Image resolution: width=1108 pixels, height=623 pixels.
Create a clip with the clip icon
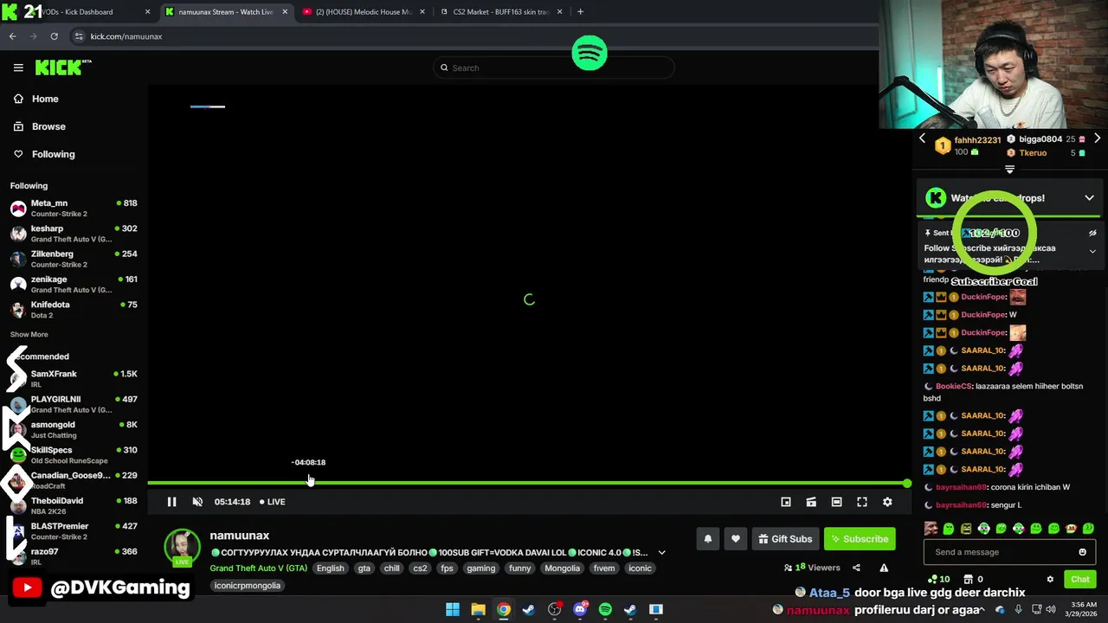pos(811,502)
